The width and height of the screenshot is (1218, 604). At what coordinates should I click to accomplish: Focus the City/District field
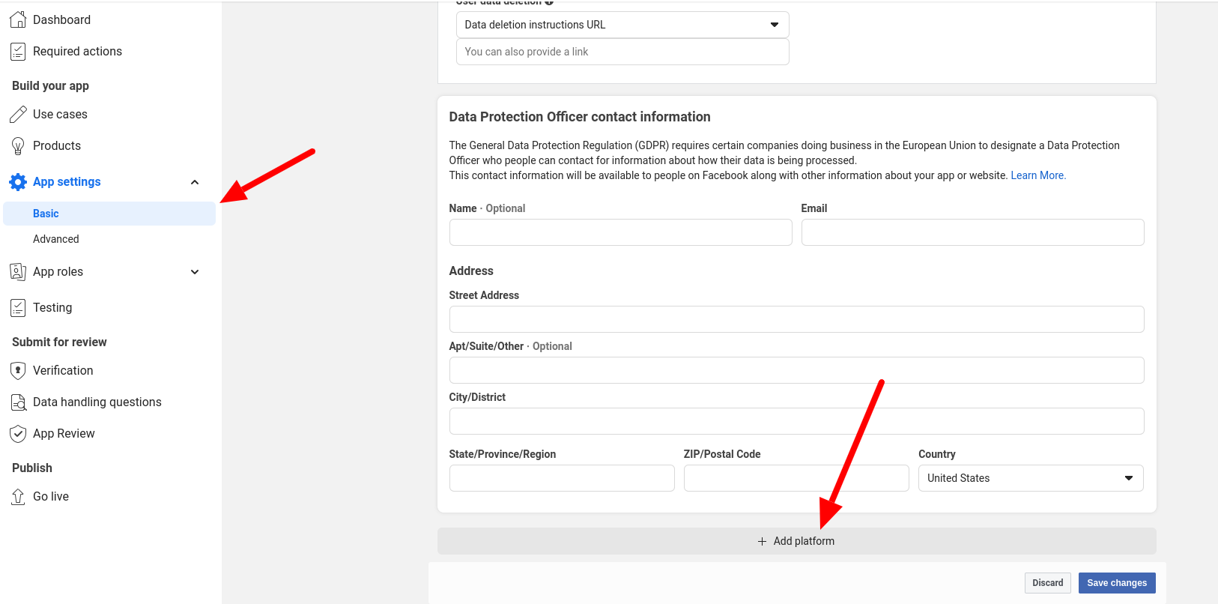pyautogui.click(x=796, y=421)
